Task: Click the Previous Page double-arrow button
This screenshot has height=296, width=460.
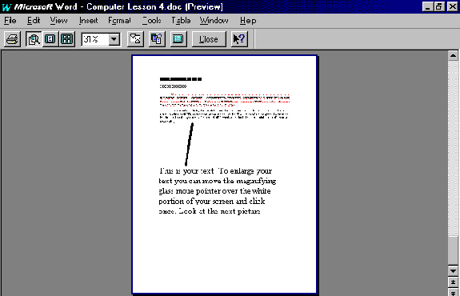Action: (x=453, y=282)
